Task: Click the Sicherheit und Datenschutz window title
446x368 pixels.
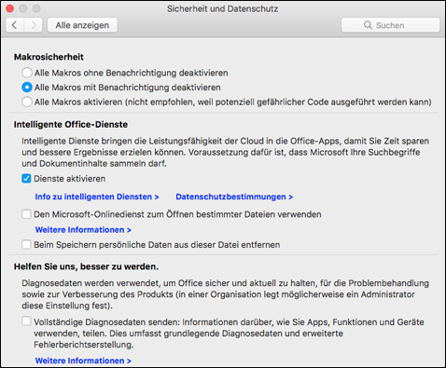Action: (x=222, y=8)
